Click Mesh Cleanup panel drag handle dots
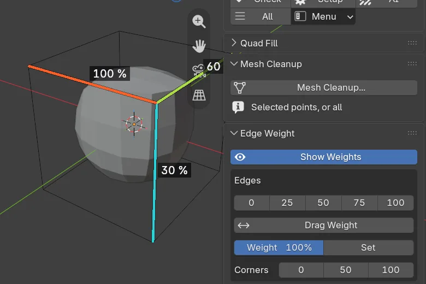This screenshot has width=426, height=284. (x=412, y=64)
